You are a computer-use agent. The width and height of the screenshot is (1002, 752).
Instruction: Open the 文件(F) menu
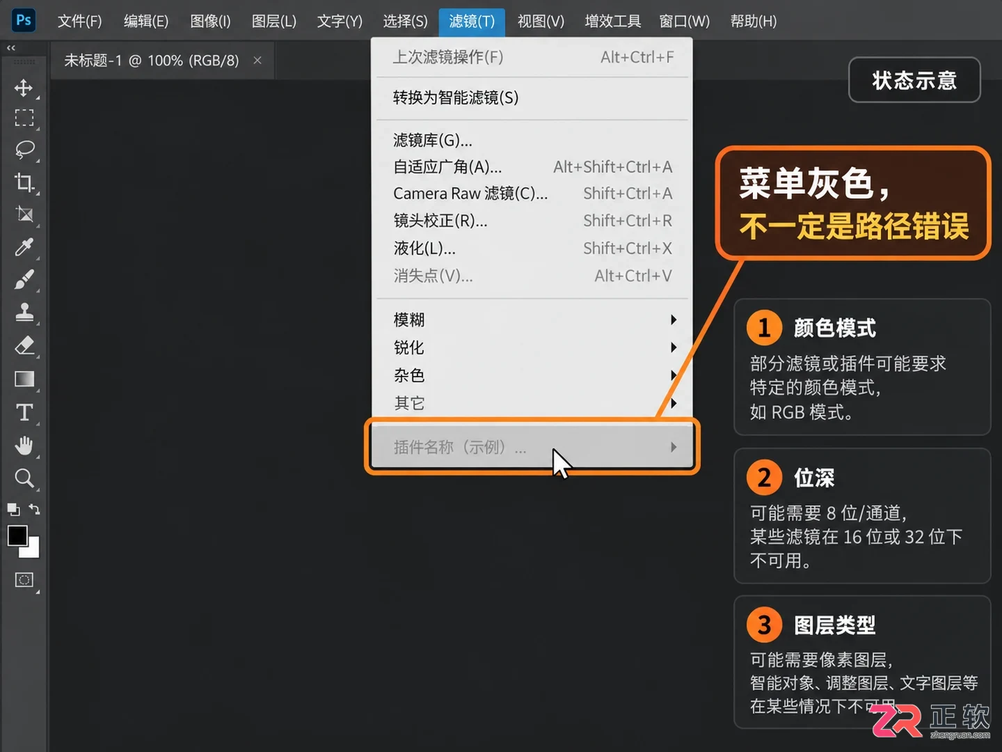[x=79, y=21]
